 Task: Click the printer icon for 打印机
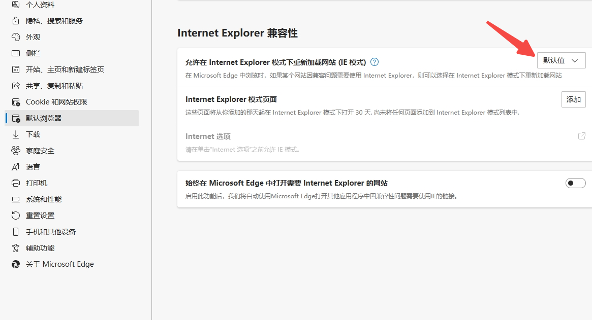click(15, 183)
